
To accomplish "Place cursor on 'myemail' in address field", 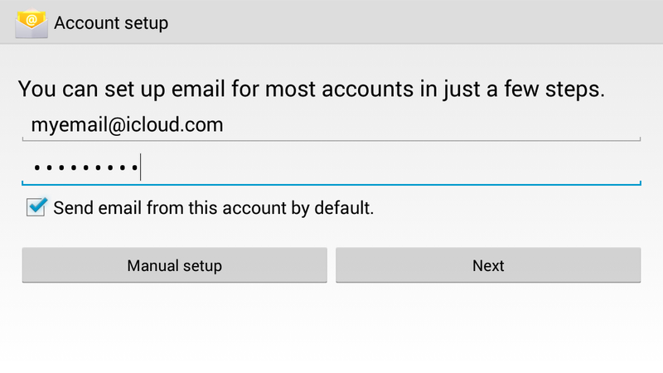I will point(70,126).
